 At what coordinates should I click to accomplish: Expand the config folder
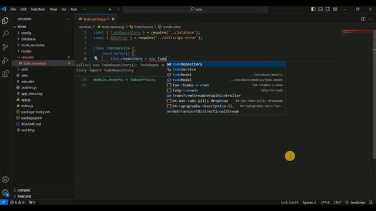43,33
